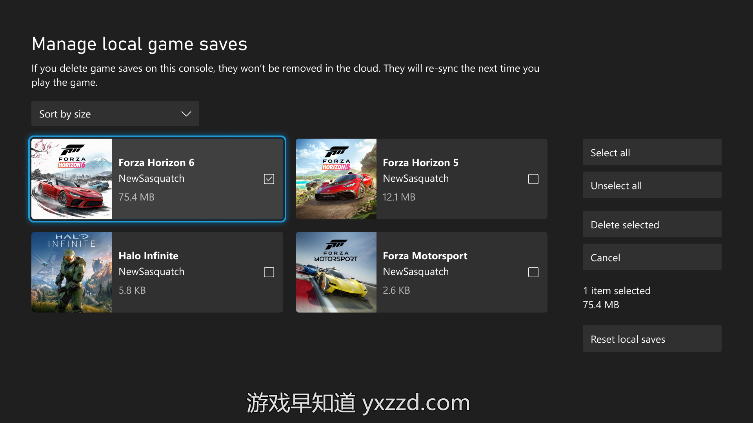Select the Forza Horizon 6 title text

tap(156, 163)
